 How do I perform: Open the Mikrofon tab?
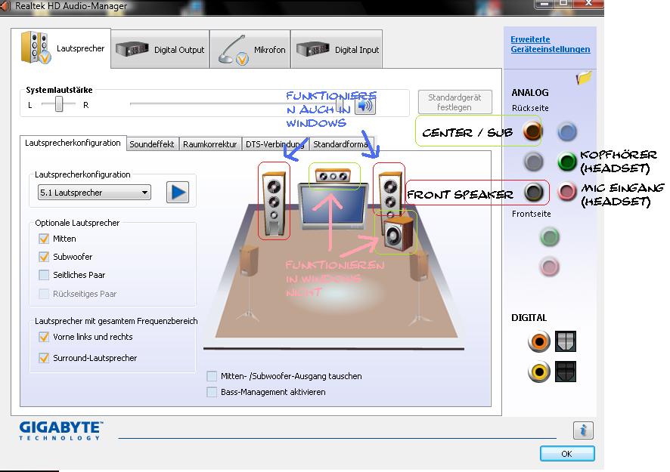[x=250, y=50]
